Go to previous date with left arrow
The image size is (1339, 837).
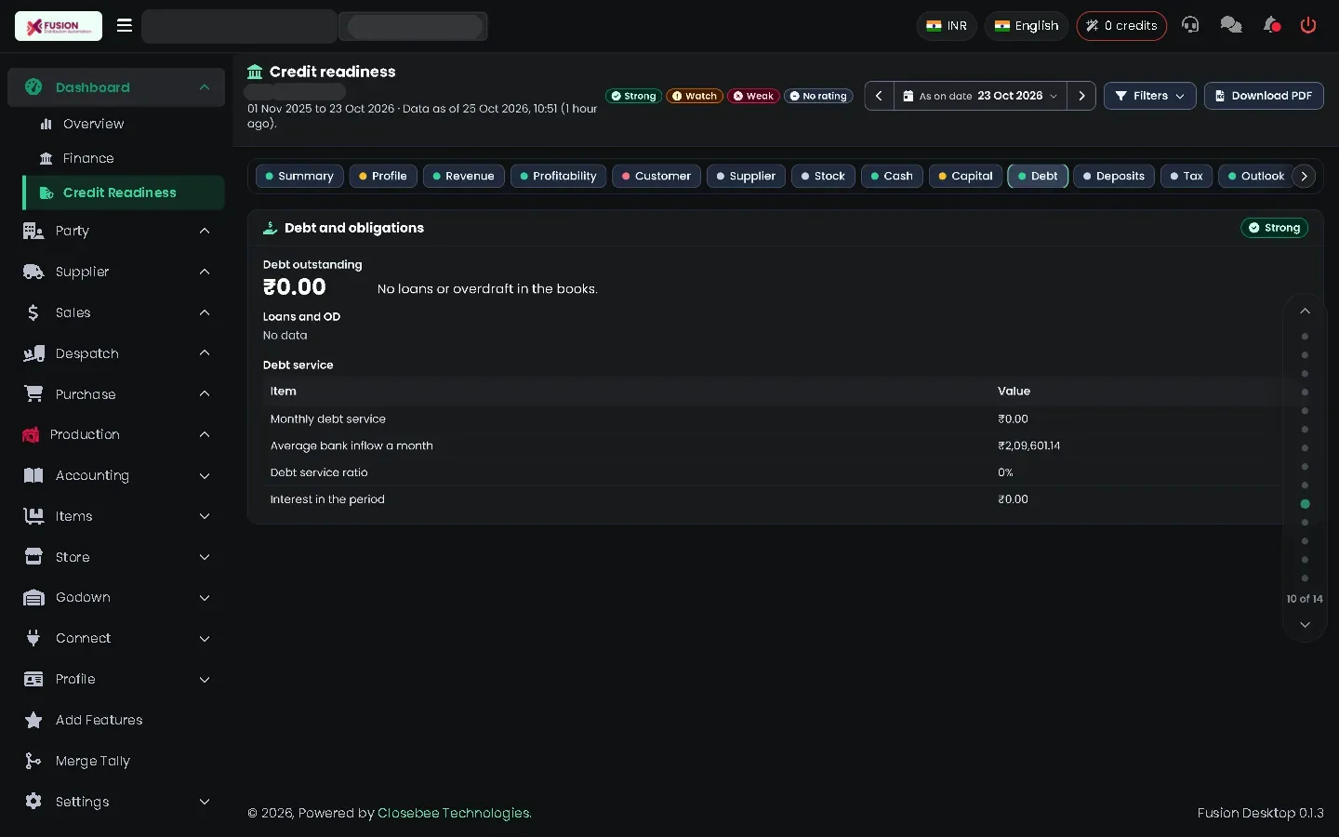point(879,96)
